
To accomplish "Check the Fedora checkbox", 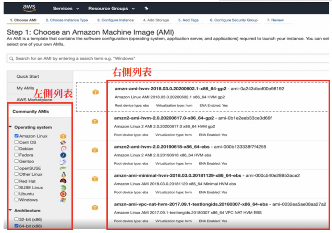I will tap(17, 155).
